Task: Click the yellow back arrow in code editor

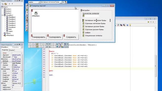Action: pyautogui.click(x=149, y=22)
